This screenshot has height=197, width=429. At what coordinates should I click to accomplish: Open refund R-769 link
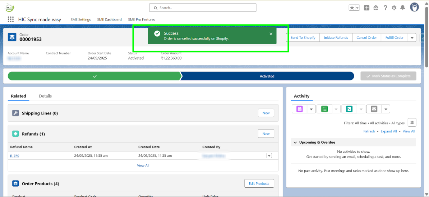(15, 156)
